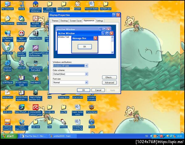
Task: Click the My Network Places icon
Action: coord(7,36)
